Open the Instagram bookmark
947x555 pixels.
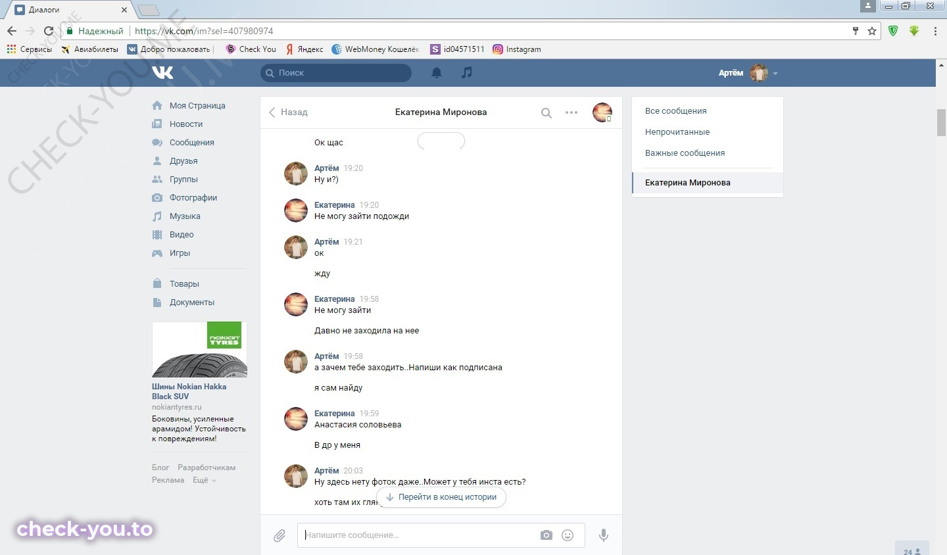click(x=517, y=49)
